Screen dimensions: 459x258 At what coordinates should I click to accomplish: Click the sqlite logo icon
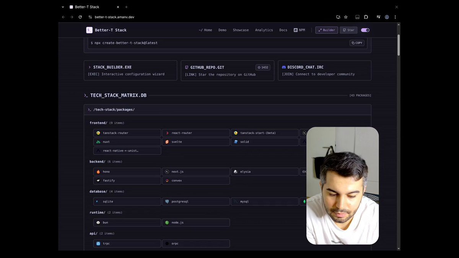pyautogui.click(x=97, y=201)
